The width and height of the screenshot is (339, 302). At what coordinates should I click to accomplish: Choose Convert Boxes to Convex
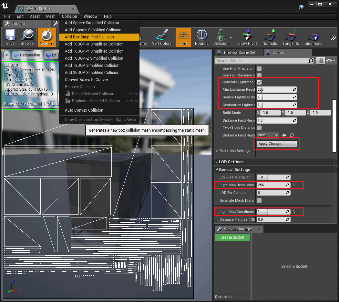pos(99,79)
